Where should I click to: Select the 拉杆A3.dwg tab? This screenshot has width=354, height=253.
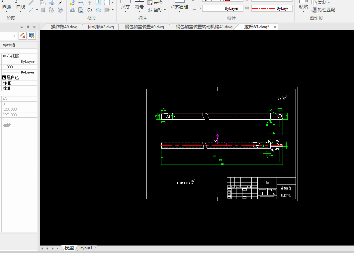[x=256, y=27]
